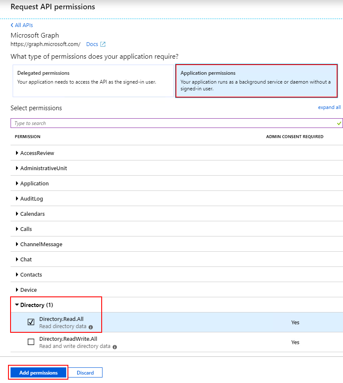Click the info icon beside Read directory data

91,327
